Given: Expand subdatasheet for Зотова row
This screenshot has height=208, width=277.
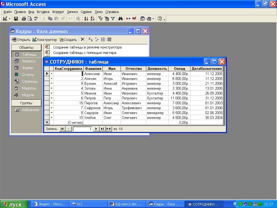Looking at the screenshot, I should (51, 88).
